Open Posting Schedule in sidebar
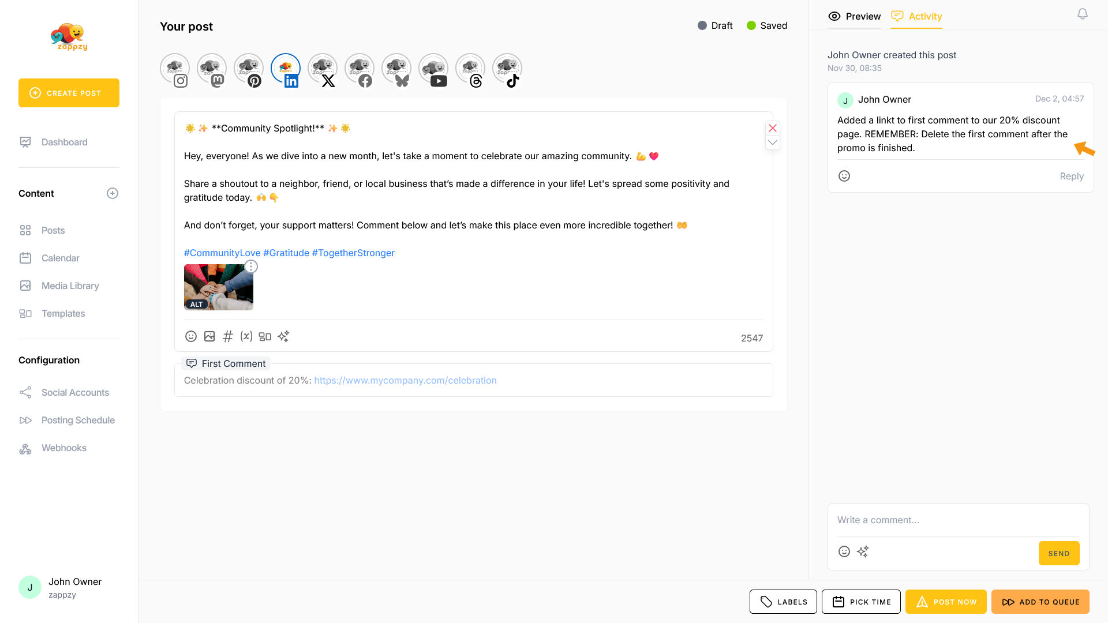Viewport: 1108px width, 623px height. 78,420
